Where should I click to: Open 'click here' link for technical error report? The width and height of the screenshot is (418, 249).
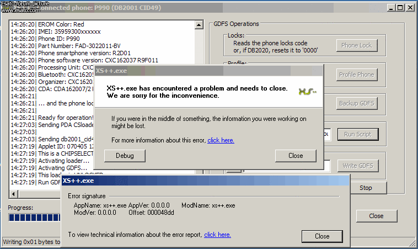[217, 235]
